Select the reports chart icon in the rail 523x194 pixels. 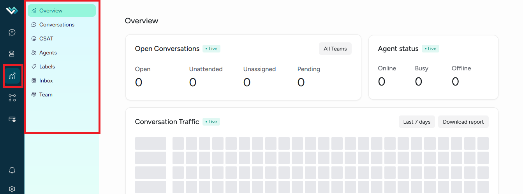pos(12,76)
